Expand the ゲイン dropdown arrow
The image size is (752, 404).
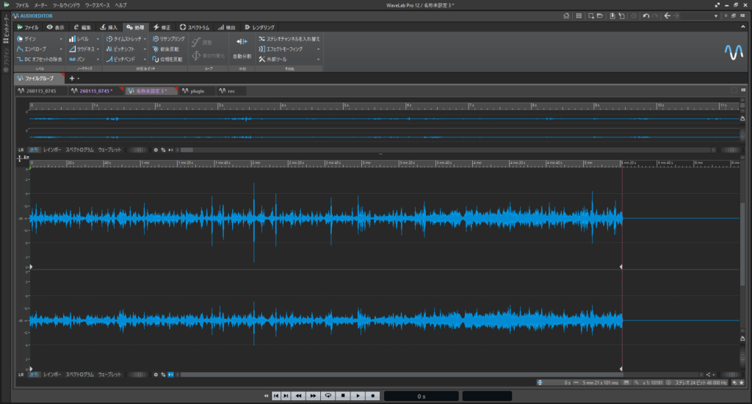point(62,38)
